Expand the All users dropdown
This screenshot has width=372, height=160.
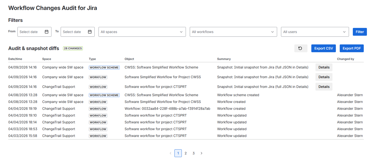point(315,32)
